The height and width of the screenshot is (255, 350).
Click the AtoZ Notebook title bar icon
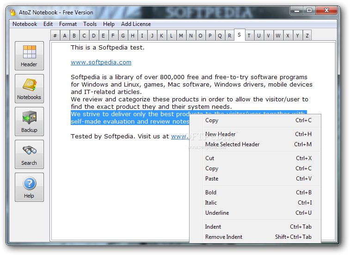point(13,12)
